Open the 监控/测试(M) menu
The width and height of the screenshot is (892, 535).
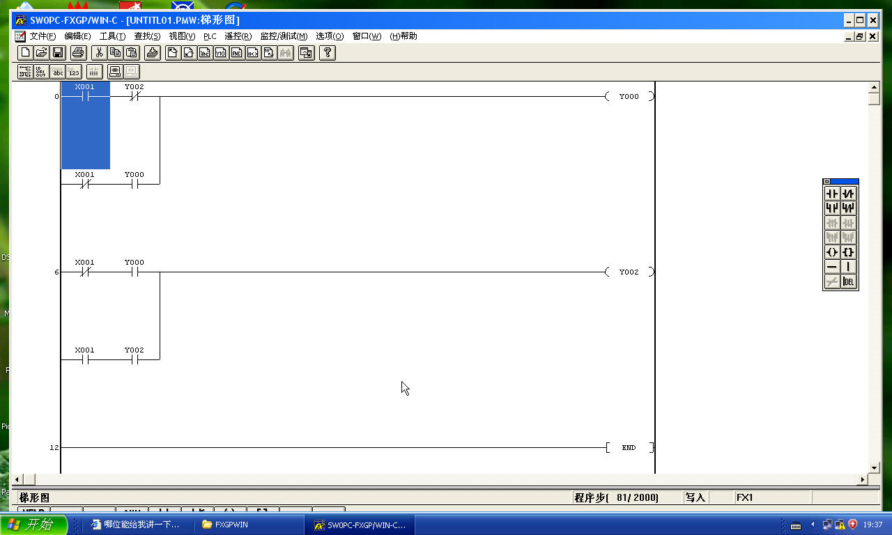(x=284, y=36)
